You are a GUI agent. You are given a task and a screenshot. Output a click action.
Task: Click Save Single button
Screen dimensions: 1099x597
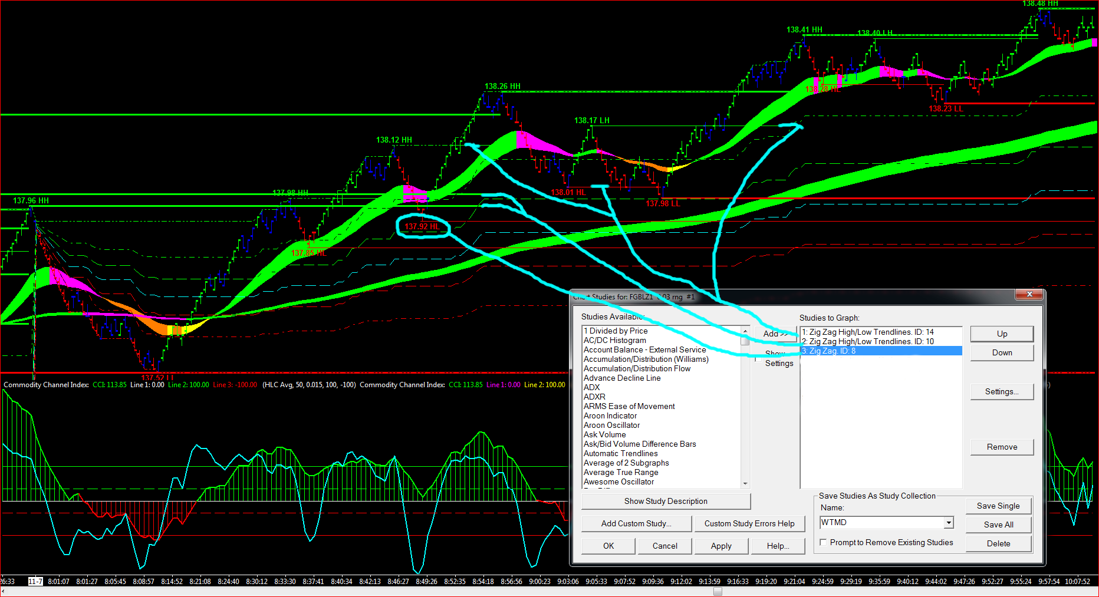point(998,506)
